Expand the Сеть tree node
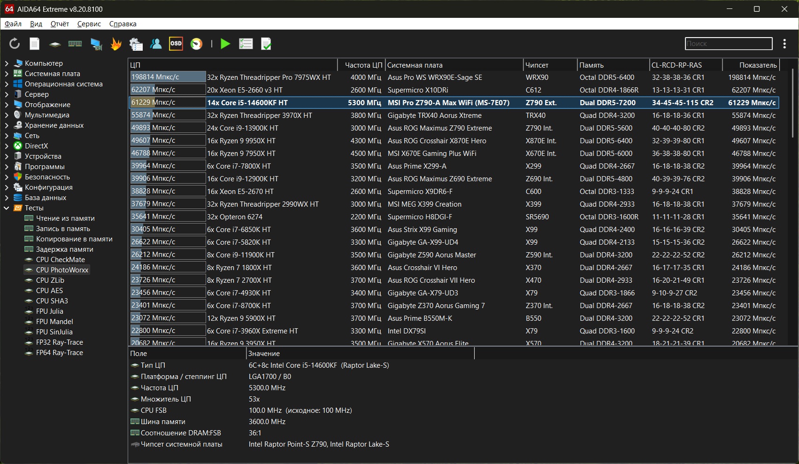Image resolution: width=799 pixels, height=464 pixels. click(x=7, y=135)
